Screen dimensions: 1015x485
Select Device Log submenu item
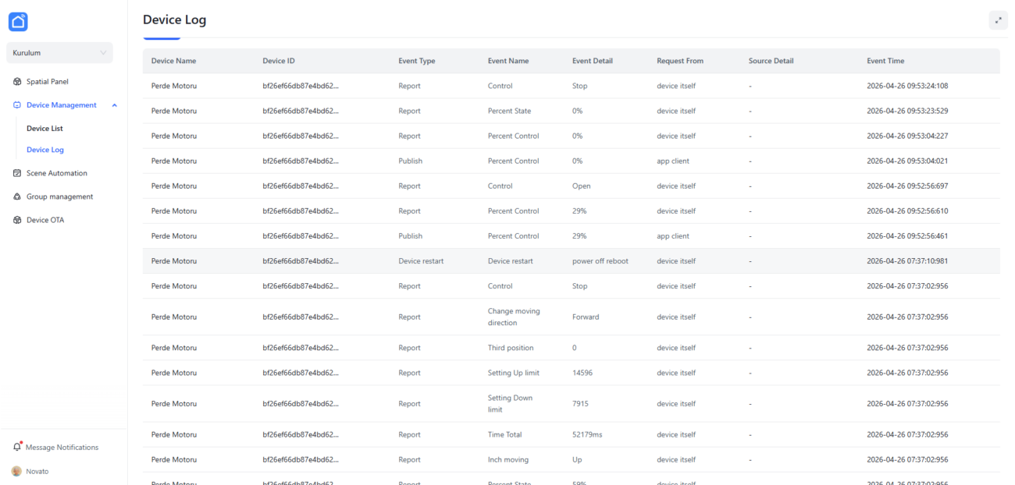[45, 150]
